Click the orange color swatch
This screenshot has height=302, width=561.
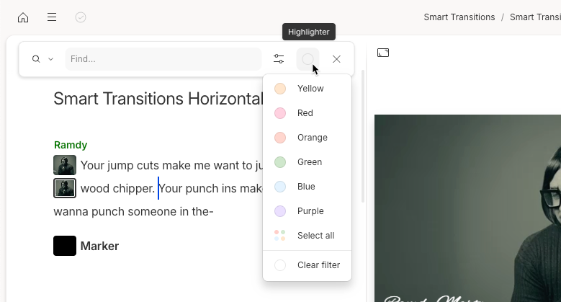pyautogui.click(x=280, y=138)
